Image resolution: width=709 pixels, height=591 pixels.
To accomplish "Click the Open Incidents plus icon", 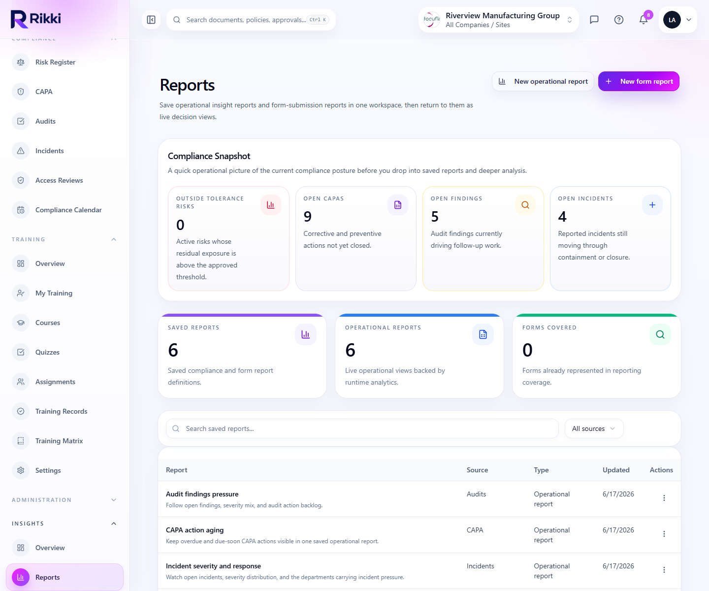I will 652,205.
